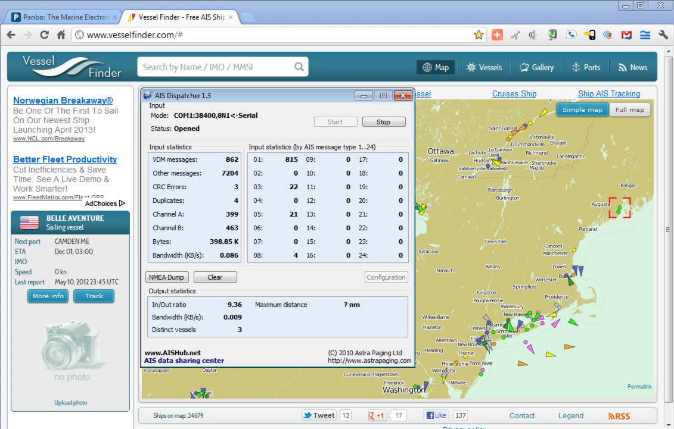674x429 pixels.
Task: Track the Belle Aventure vessel
Action: pos(94,296)
